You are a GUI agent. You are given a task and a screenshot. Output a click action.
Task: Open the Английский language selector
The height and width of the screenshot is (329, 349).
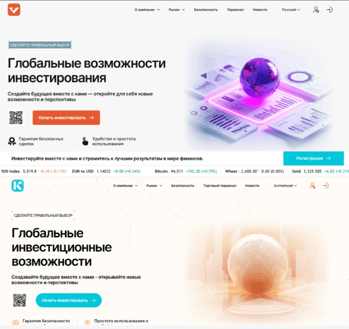click(285, 186)
